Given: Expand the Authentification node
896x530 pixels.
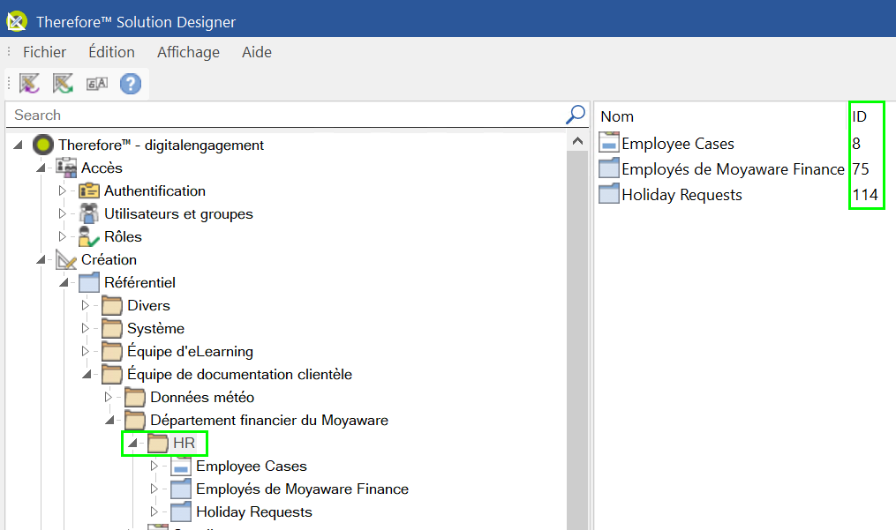Looking at the screenshot, I should [63, 190].
